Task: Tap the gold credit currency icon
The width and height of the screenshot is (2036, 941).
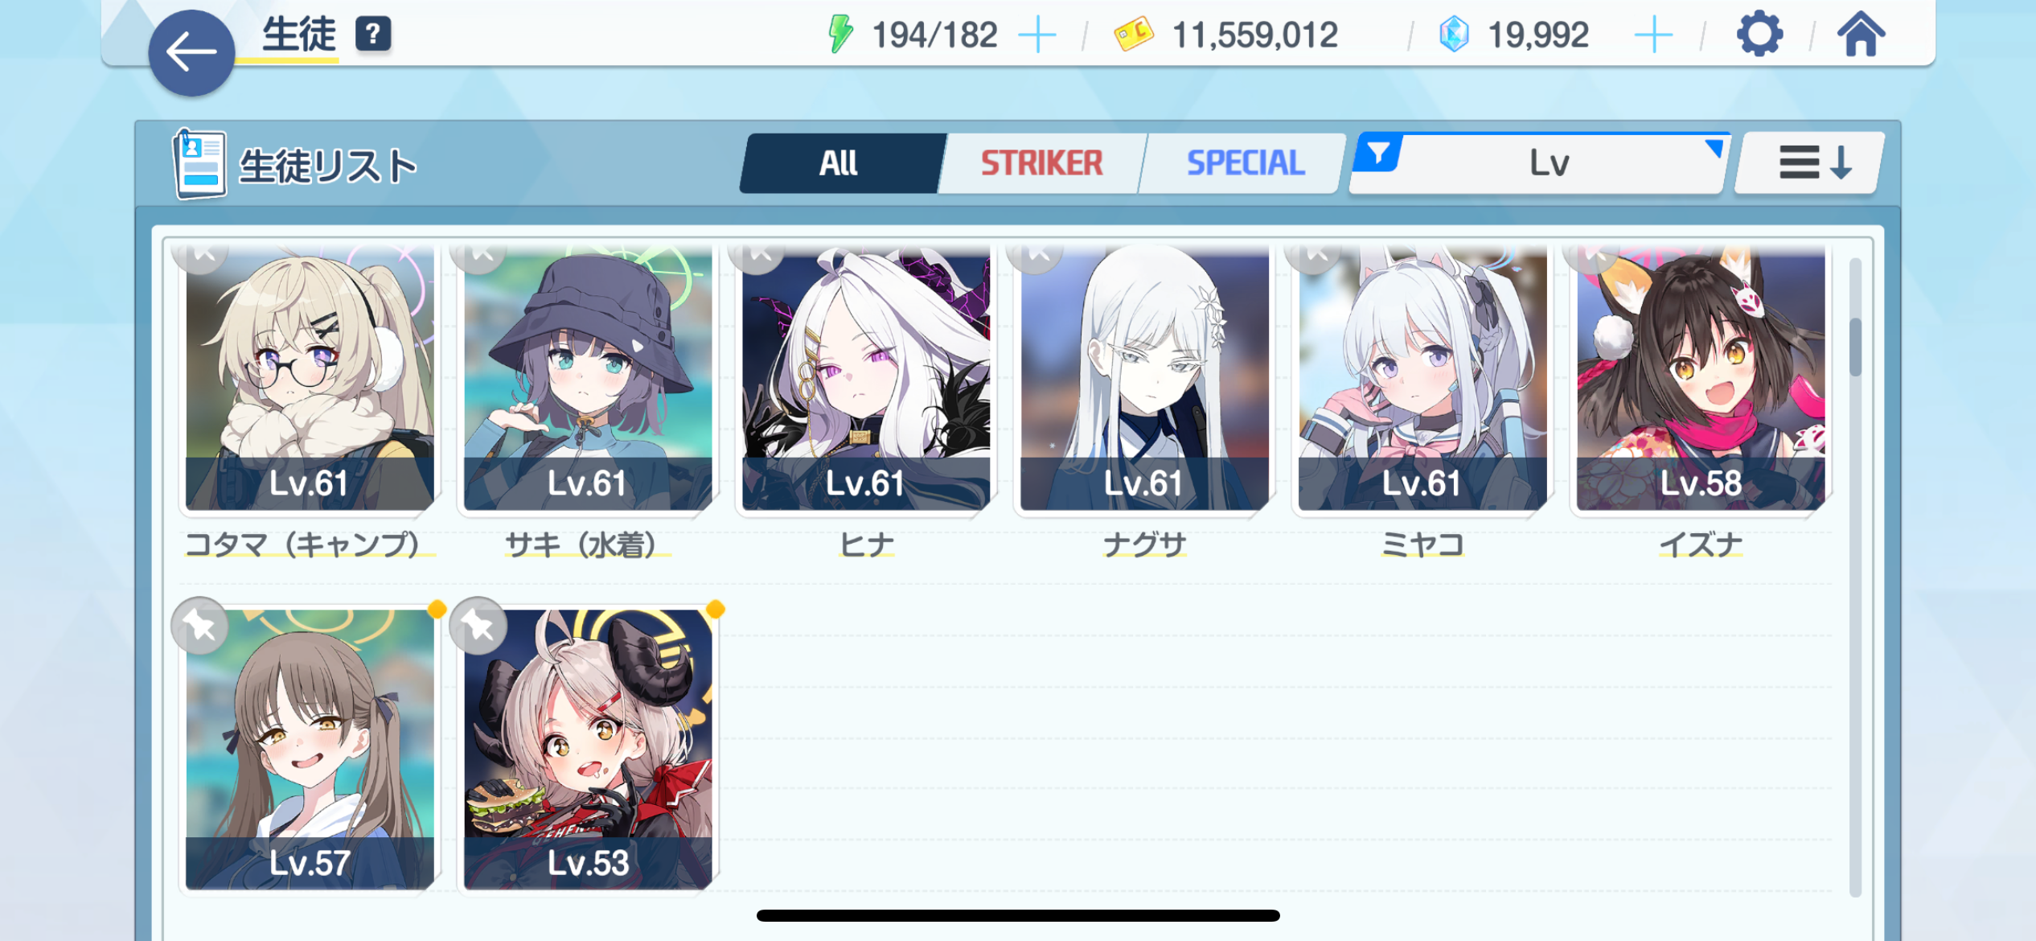Action: pyautogui.click(x=1134, y=35)
